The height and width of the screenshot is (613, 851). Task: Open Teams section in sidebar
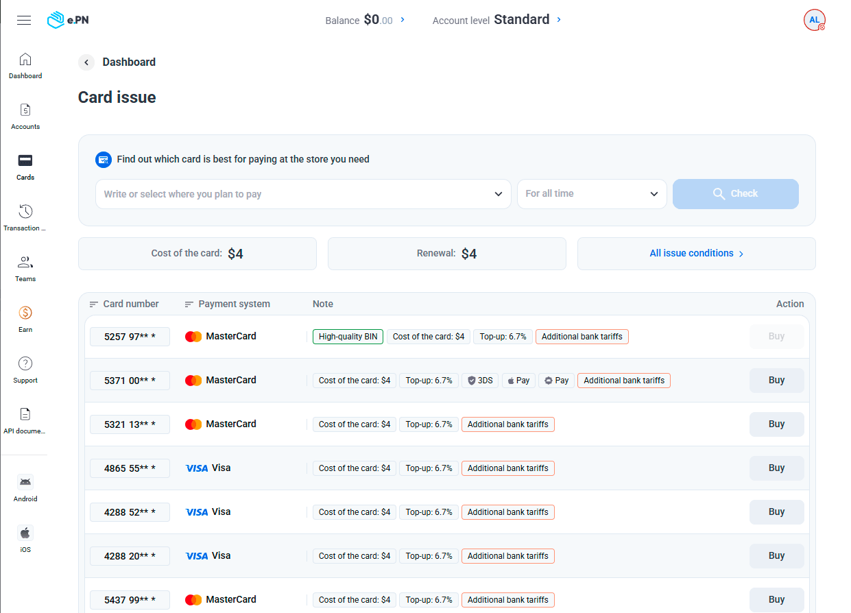coord(25,263)
